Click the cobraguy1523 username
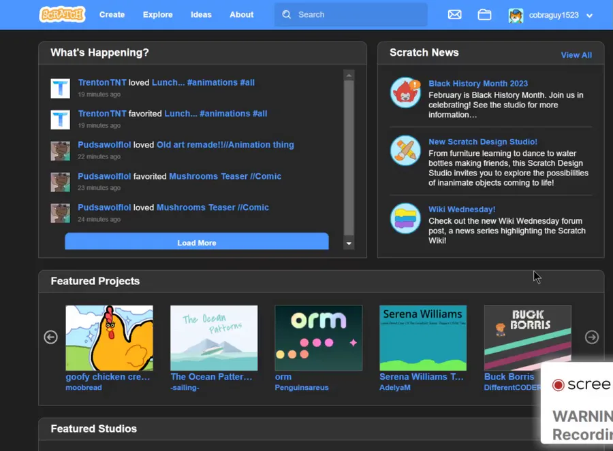The height and width of the screenshot is (451, 613). coord(553,15)
